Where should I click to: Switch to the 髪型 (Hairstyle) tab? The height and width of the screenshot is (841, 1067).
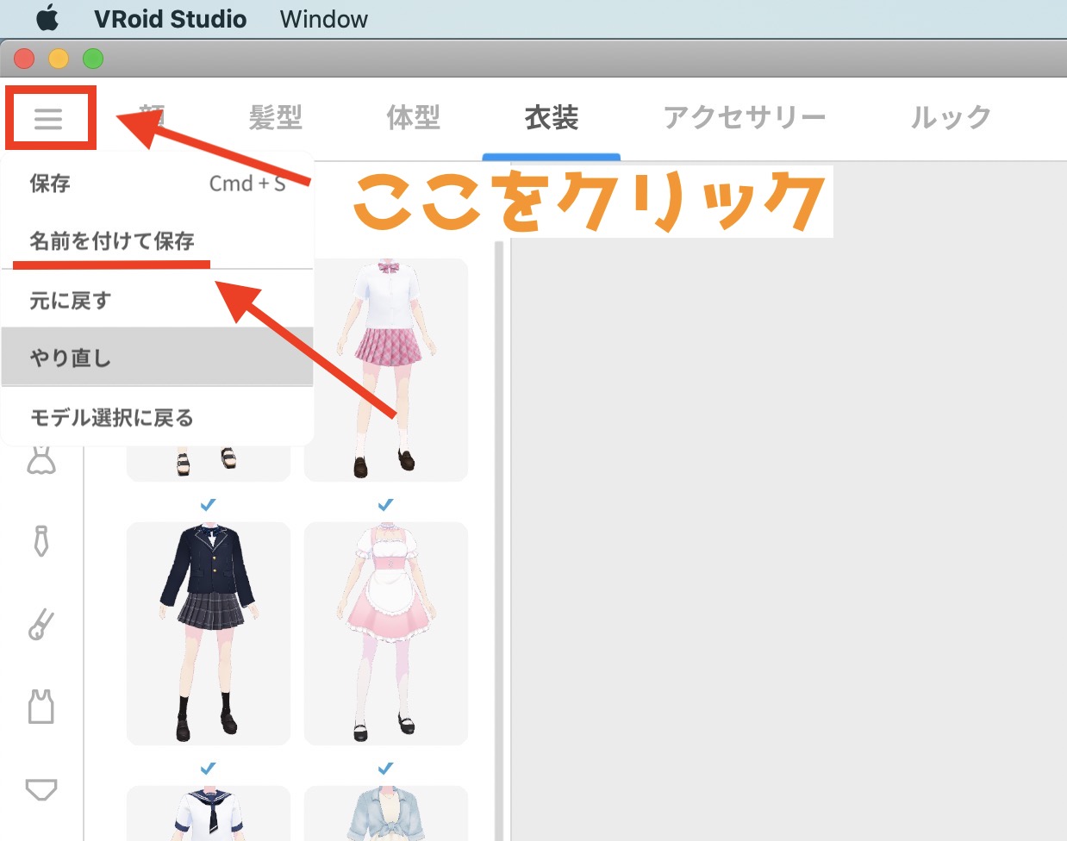[274, 119]
